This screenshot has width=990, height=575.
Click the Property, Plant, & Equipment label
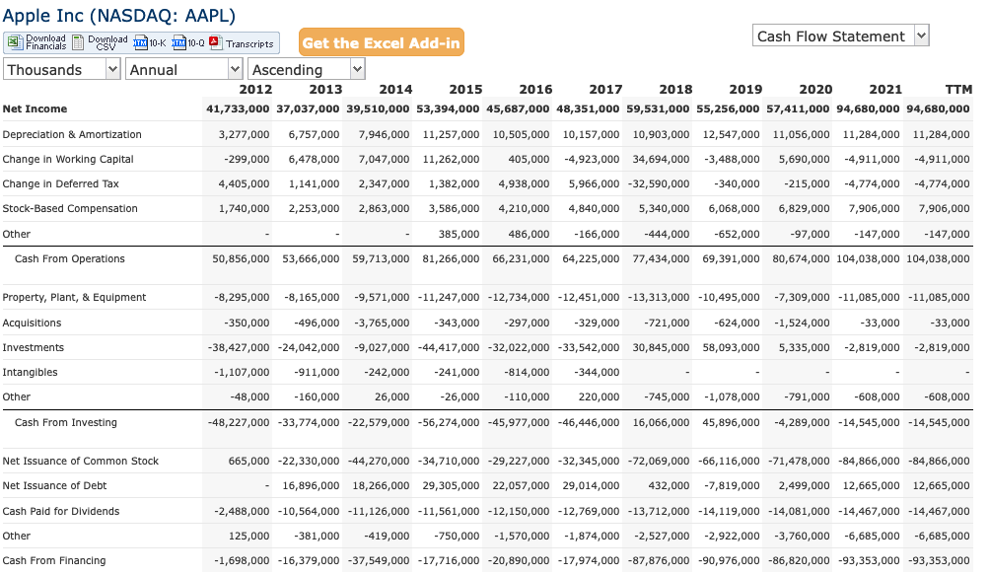[x=74, y=297]
